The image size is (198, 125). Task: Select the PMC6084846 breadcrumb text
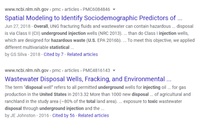pos(96,10)
